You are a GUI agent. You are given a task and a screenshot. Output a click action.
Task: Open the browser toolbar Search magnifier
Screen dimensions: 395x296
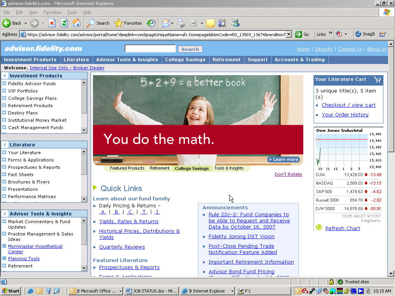point(90,23)
